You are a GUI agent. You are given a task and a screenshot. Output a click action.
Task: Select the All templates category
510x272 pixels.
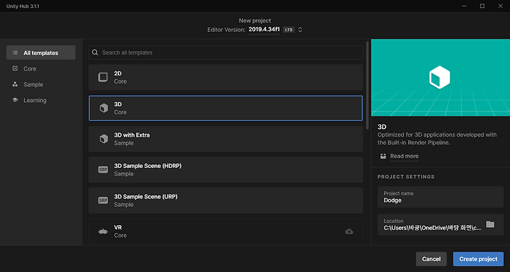41,53
